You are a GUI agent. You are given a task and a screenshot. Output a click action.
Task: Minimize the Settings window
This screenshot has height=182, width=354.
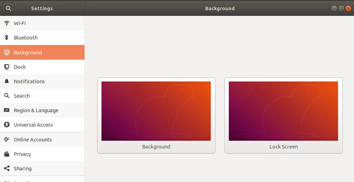pos(334,8)
